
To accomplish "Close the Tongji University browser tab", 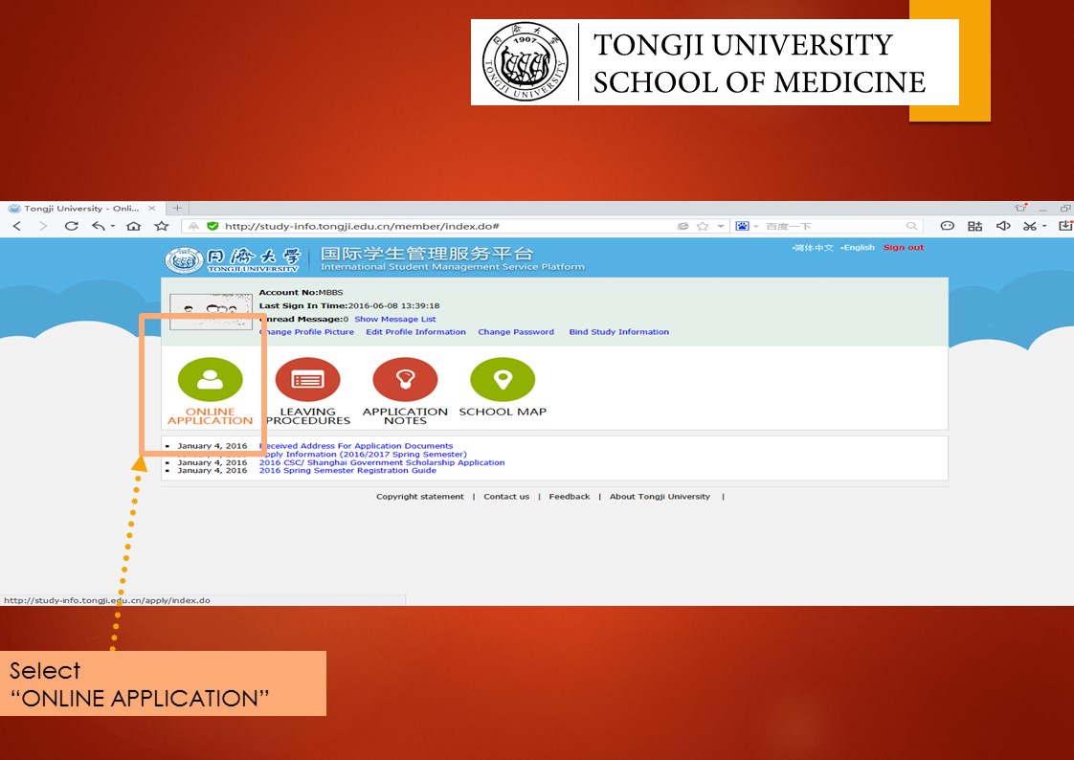I will (152, 208).
